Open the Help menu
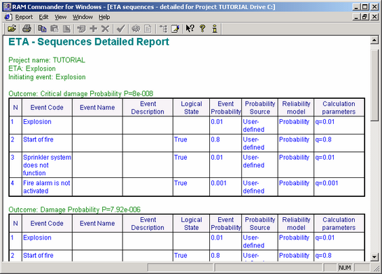This screenshot has height=274, width=382. (104, 17)
